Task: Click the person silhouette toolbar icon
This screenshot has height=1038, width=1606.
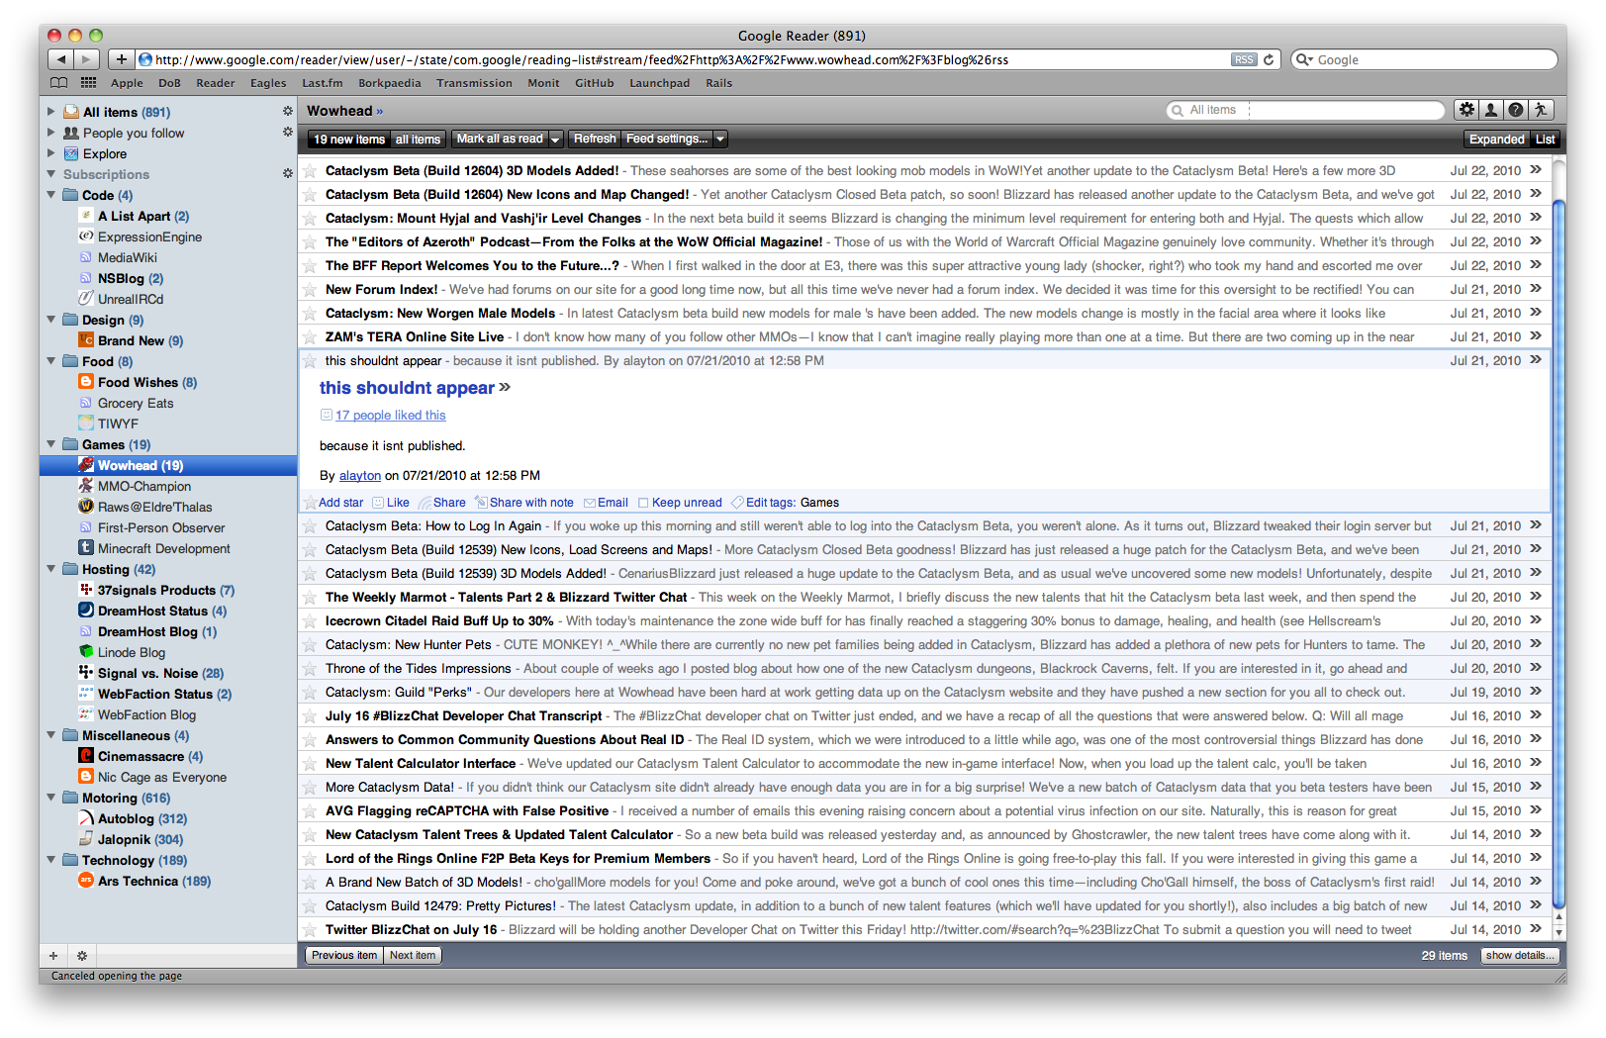Action: [1490, 110]
